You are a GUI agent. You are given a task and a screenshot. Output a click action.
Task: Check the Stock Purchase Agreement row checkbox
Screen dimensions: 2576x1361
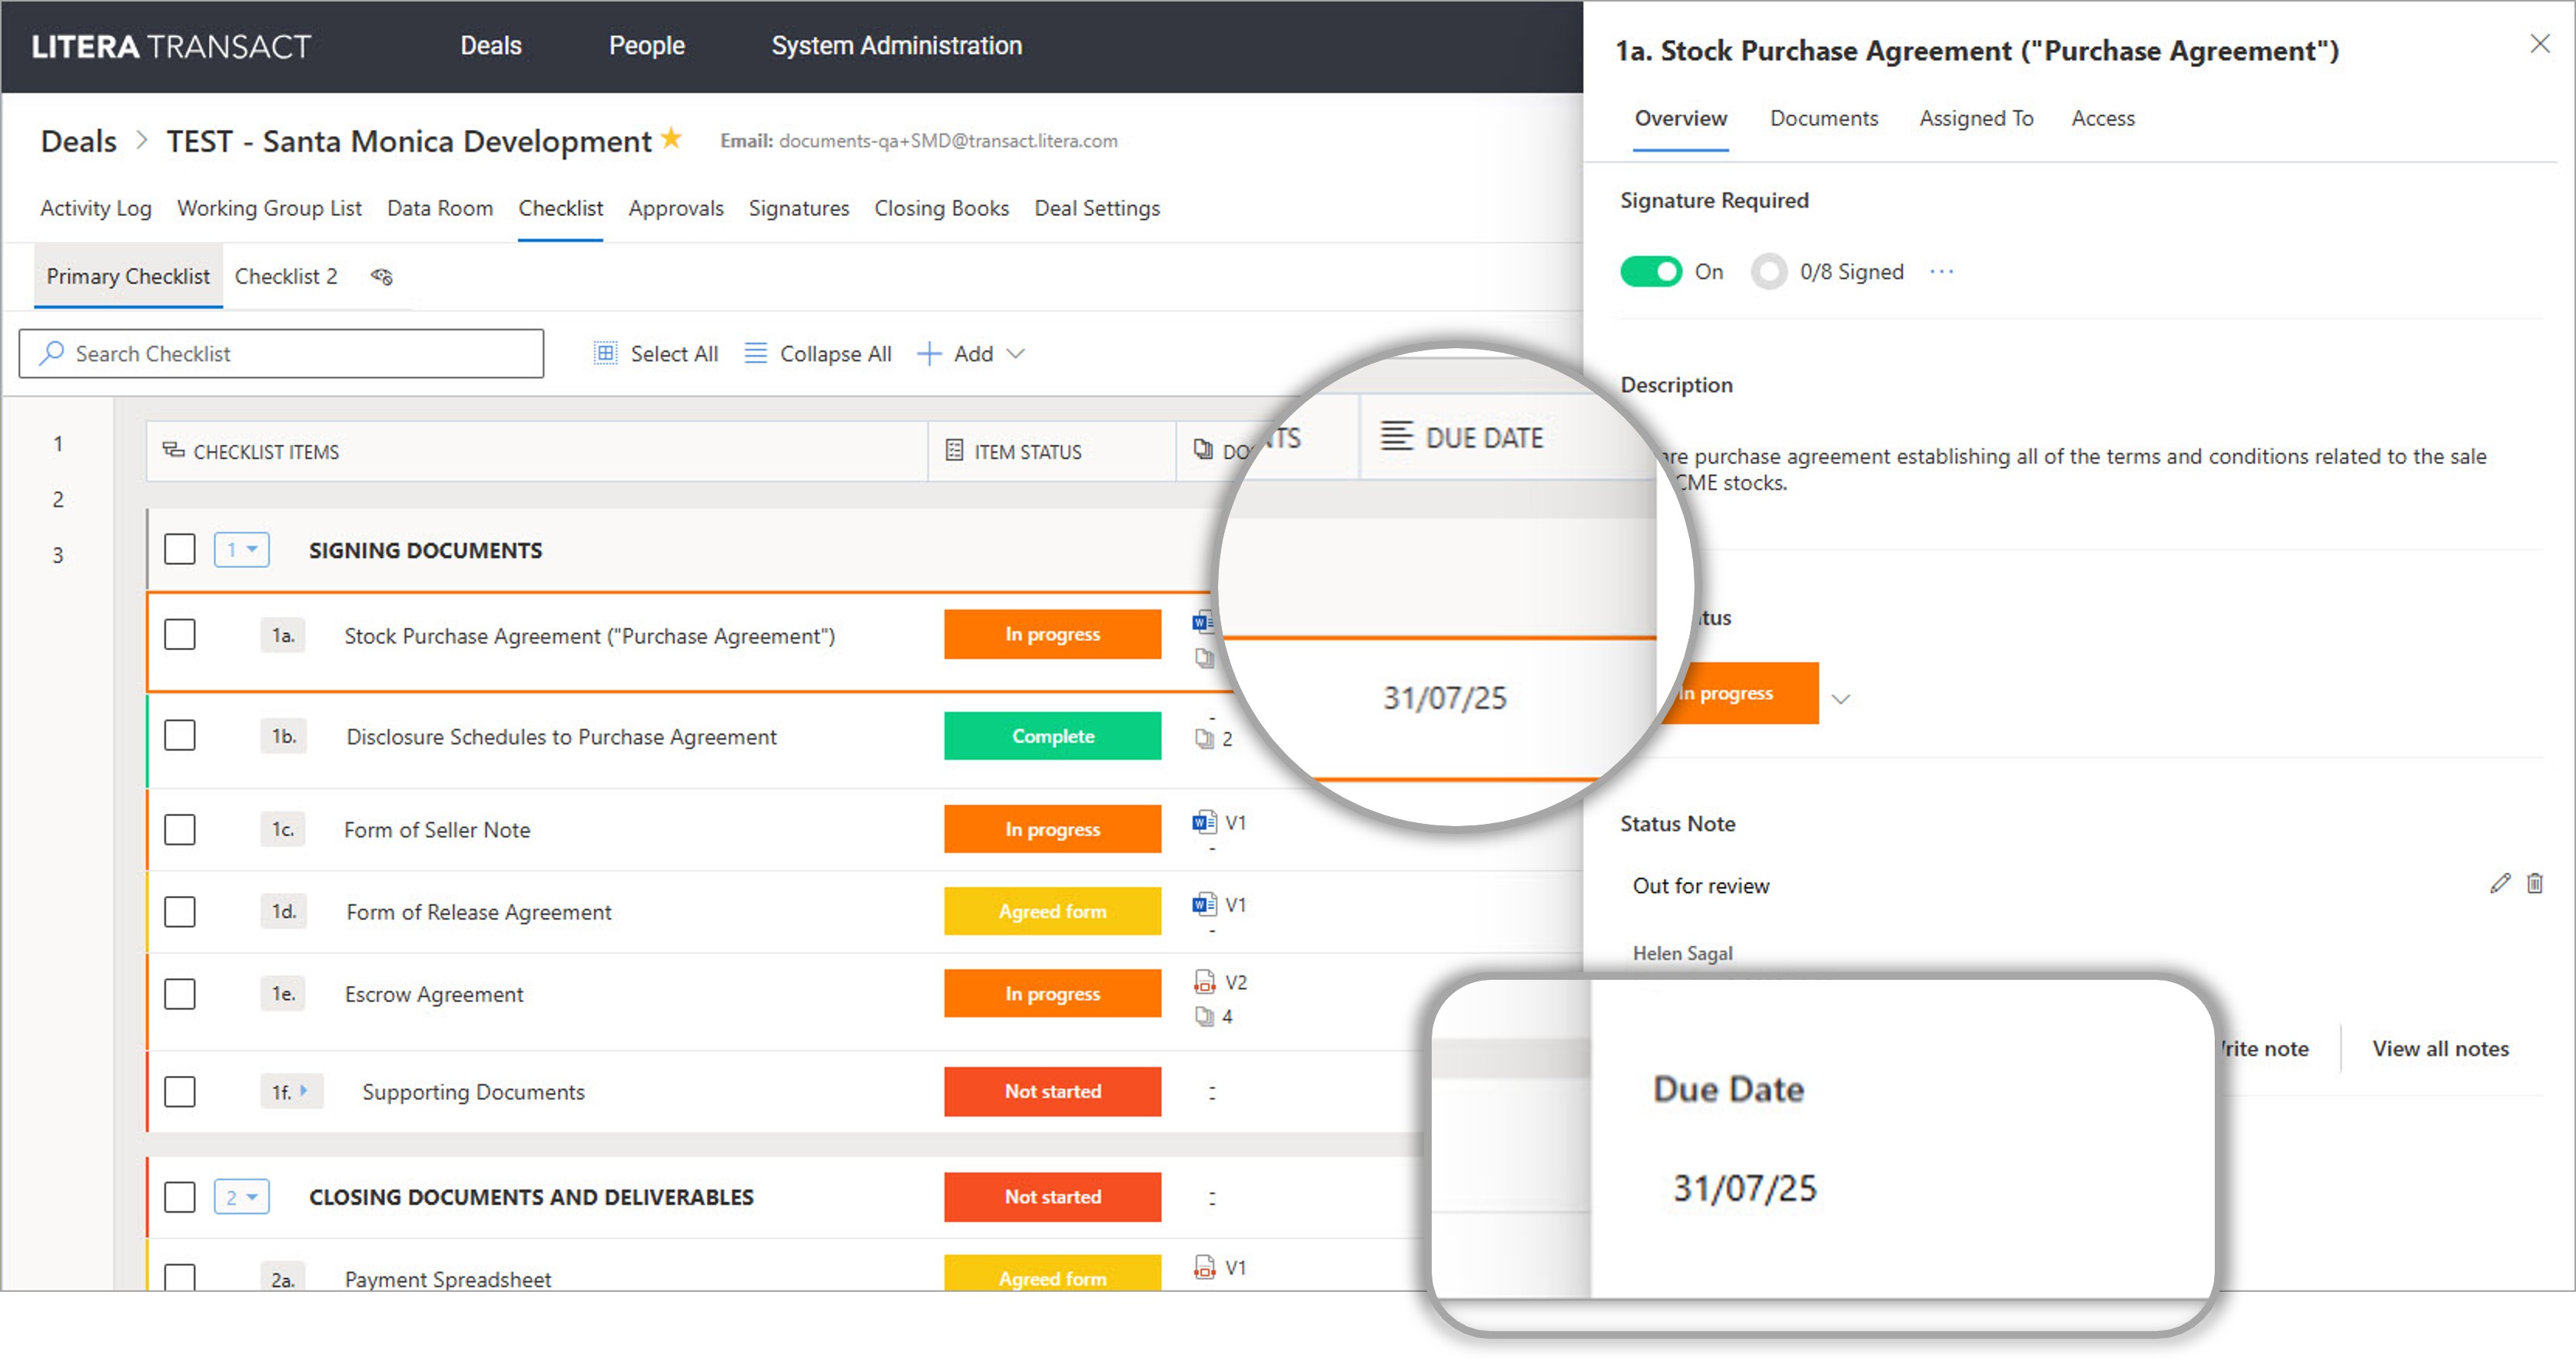click(x=180, y=635)
